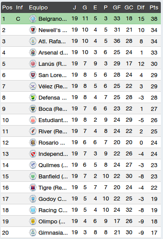Click the Racing C... striped crest icon

click(x=33, y=210)
